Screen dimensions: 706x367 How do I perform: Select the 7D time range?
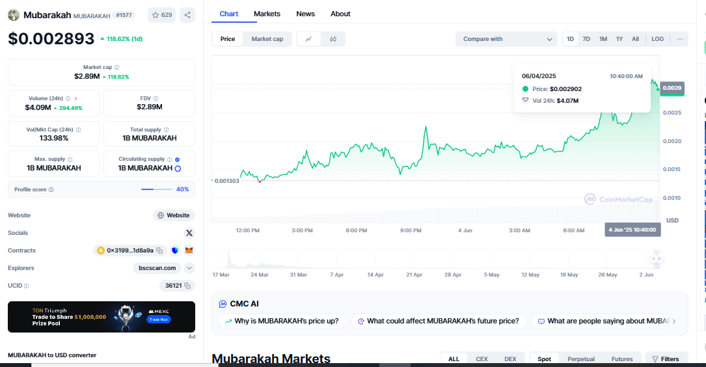586,39
